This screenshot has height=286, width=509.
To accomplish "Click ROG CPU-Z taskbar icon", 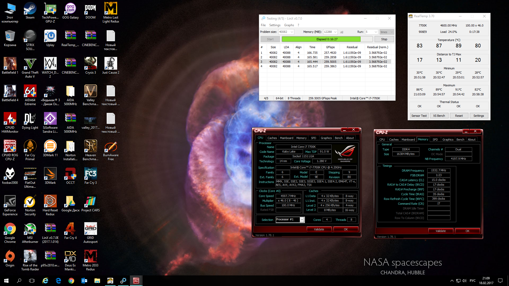I will (136, 280).
